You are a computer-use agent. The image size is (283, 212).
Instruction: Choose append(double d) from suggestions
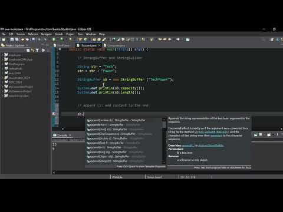click(124, 138)
